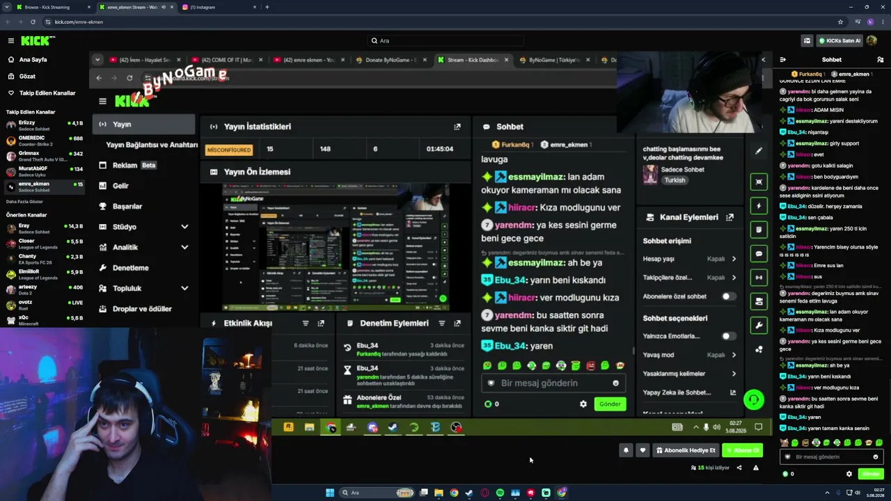Open recommended channel Closer in the sidebar
The height and width of the screenshot is (501, 891).
point(44,244)
